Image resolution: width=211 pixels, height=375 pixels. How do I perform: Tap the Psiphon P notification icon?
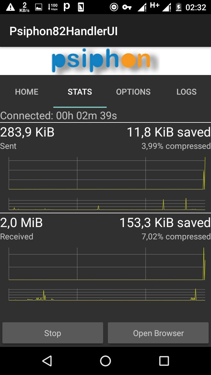coord(67,7)
